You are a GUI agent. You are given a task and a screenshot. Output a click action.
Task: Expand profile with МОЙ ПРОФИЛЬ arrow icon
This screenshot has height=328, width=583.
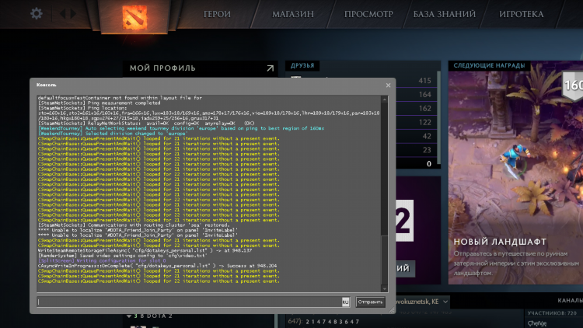click(x=271, y=68)
